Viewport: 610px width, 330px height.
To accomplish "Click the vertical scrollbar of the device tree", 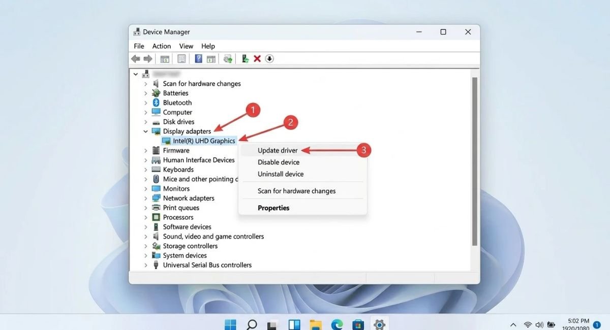I will (475, 161).
